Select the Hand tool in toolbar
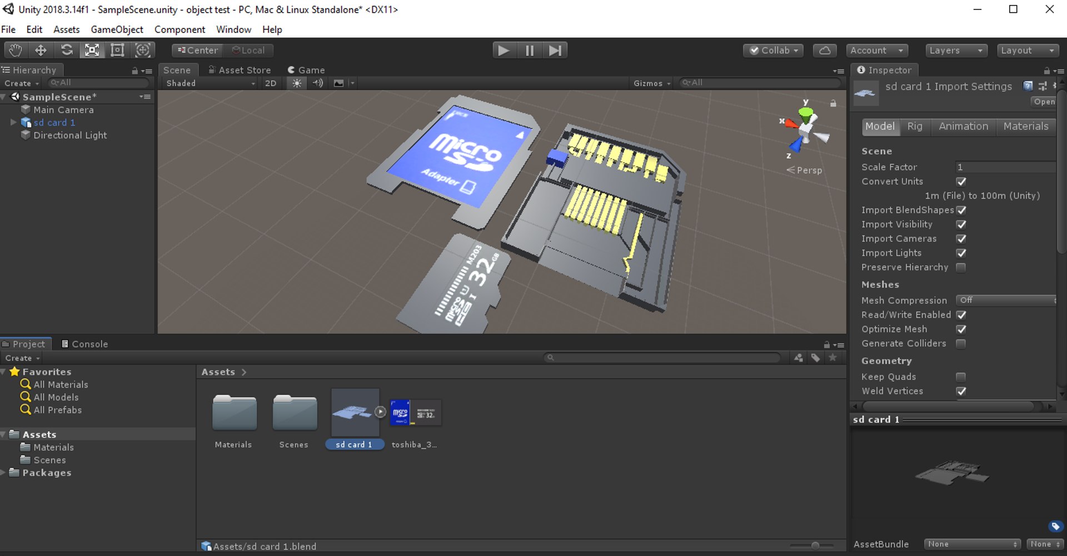 (x=15, y=50)
